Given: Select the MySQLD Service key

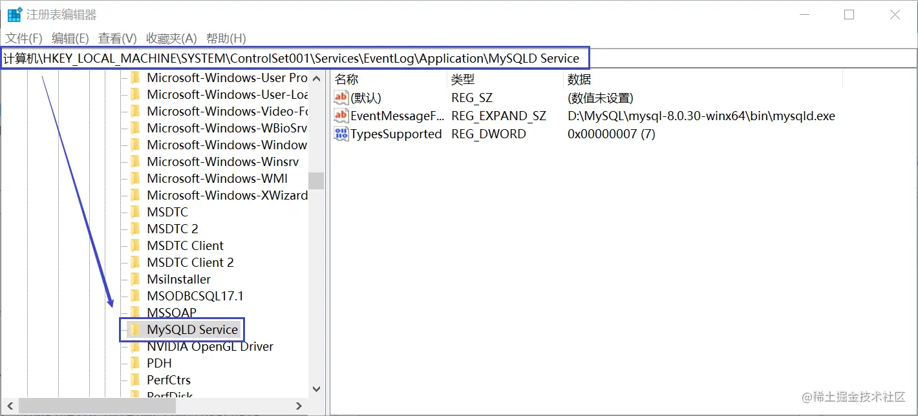Looking at the screenshot, I should [x=193, y=329].
